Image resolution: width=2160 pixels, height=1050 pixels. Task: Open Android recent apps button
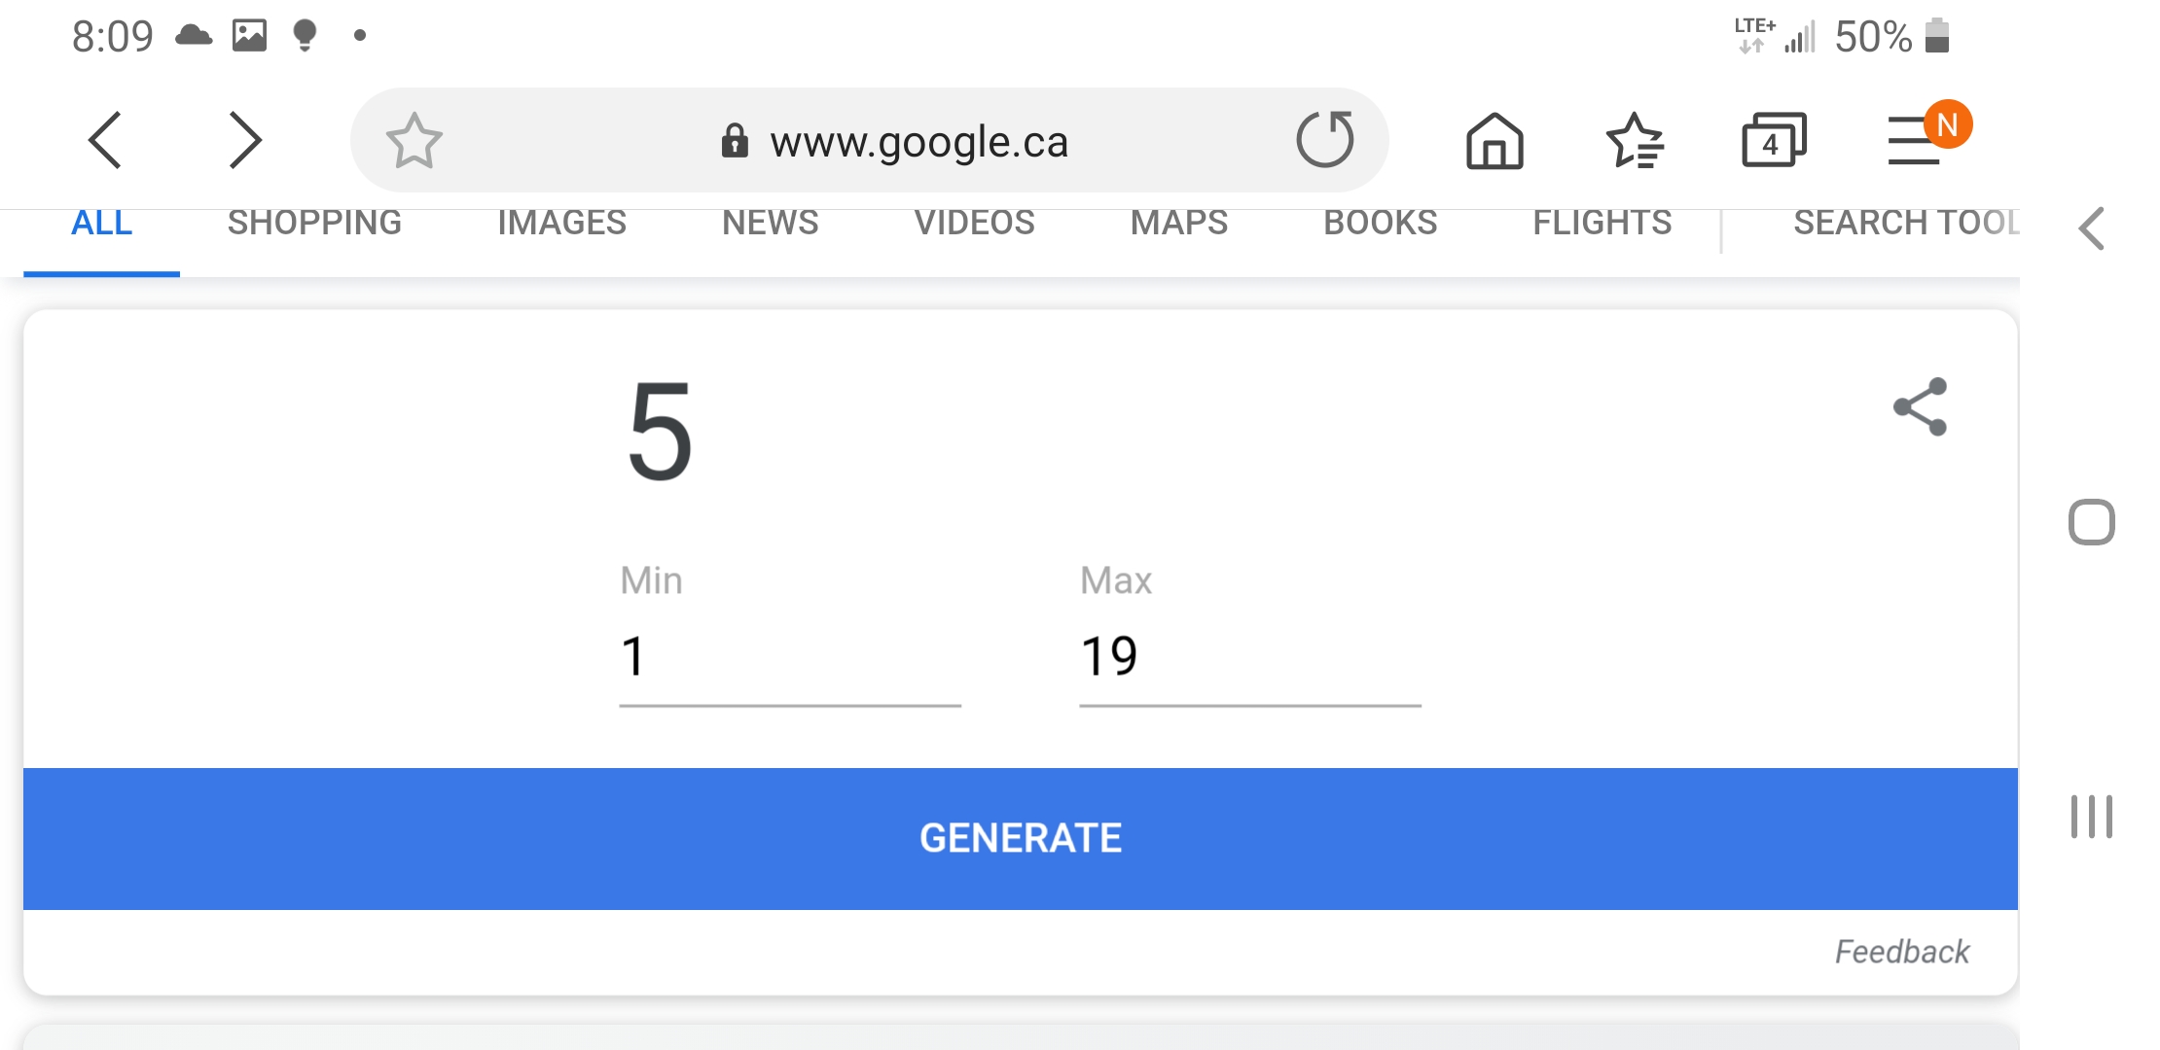click(x=2091, y=817)
